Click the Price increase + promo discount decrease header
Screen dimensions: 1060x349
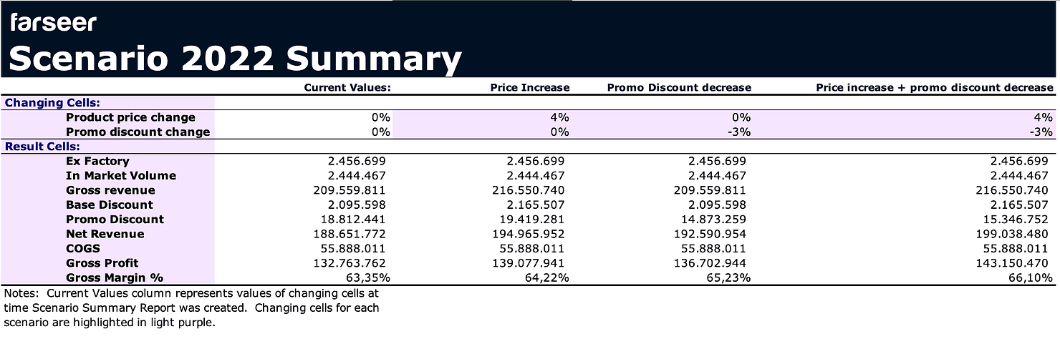pyautogui.click(x=935, y=87)
